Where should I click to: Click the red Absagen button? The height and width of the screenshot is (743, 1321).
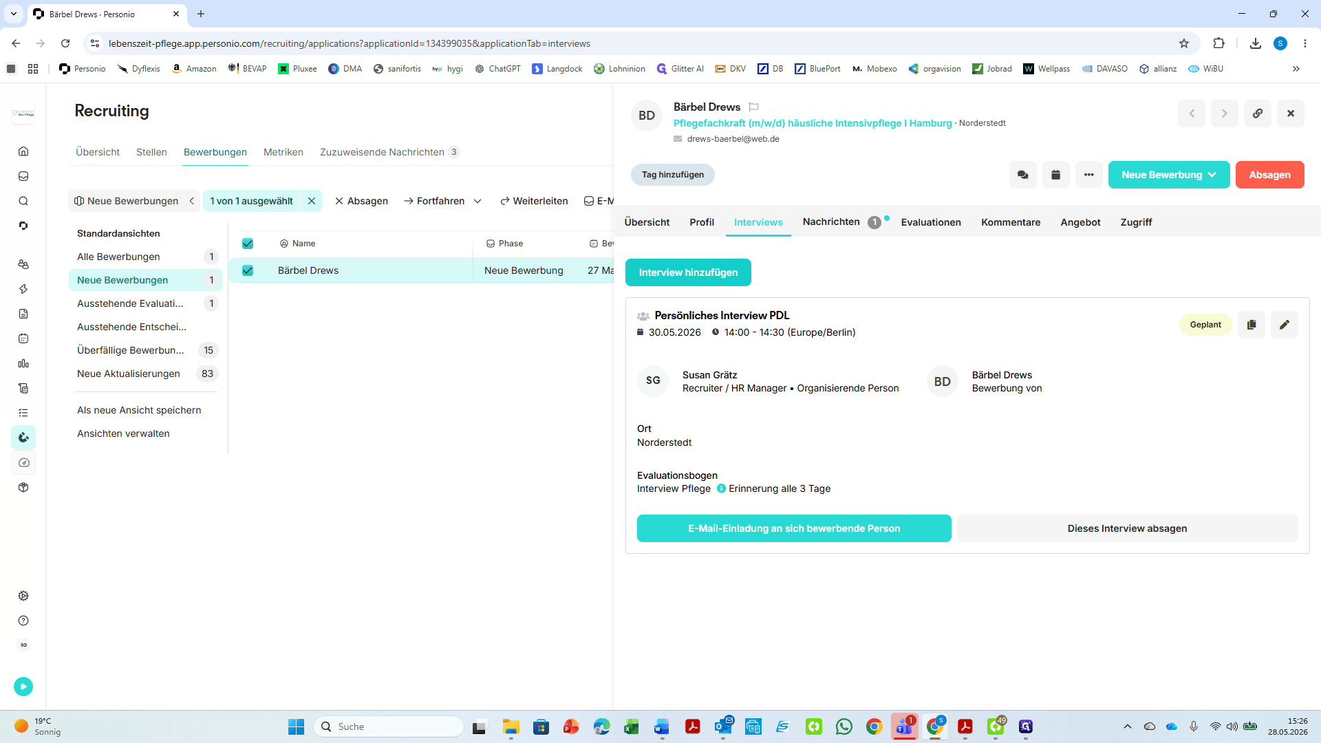1270,175
